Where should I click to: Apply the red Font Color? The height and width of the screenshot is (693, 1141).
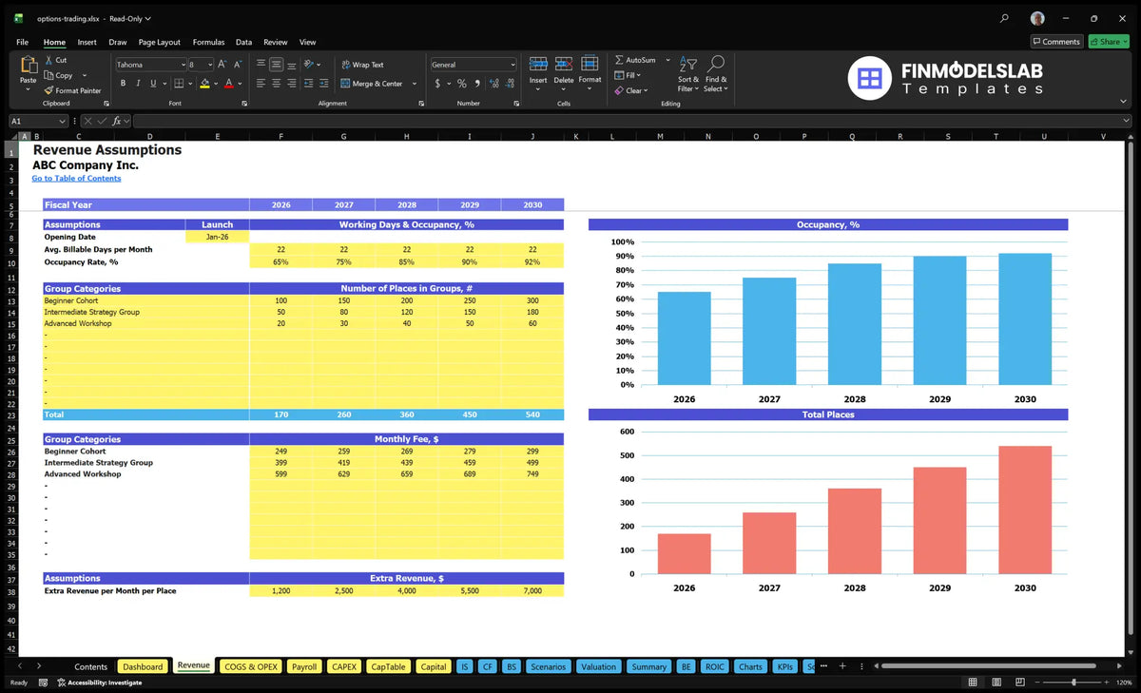point(229,84)
